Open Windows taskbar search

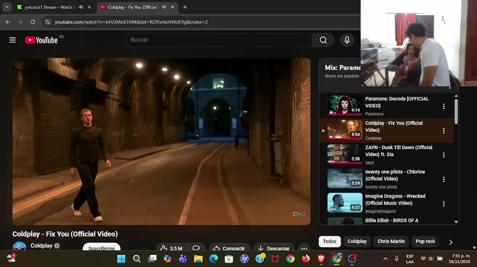point(137,259)
